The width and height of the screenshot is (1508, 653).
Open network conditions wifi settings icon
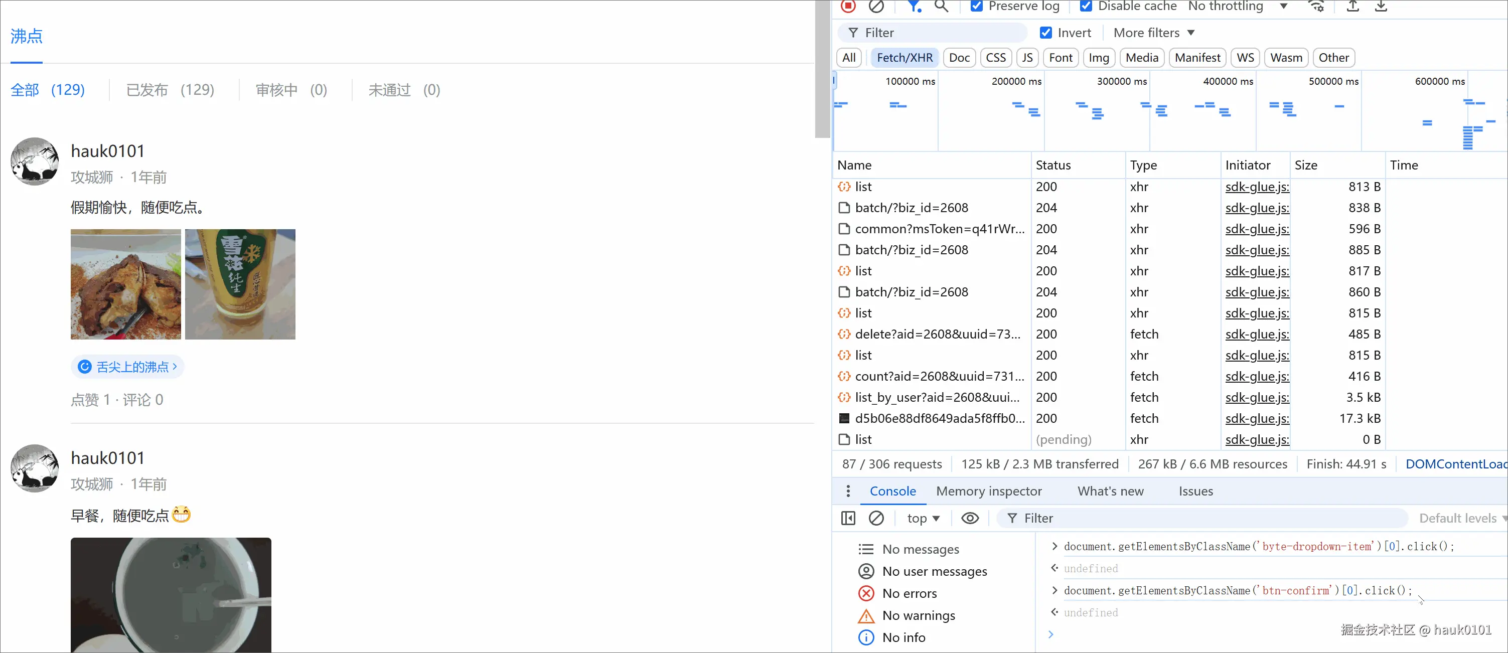tap(1316, 6)
